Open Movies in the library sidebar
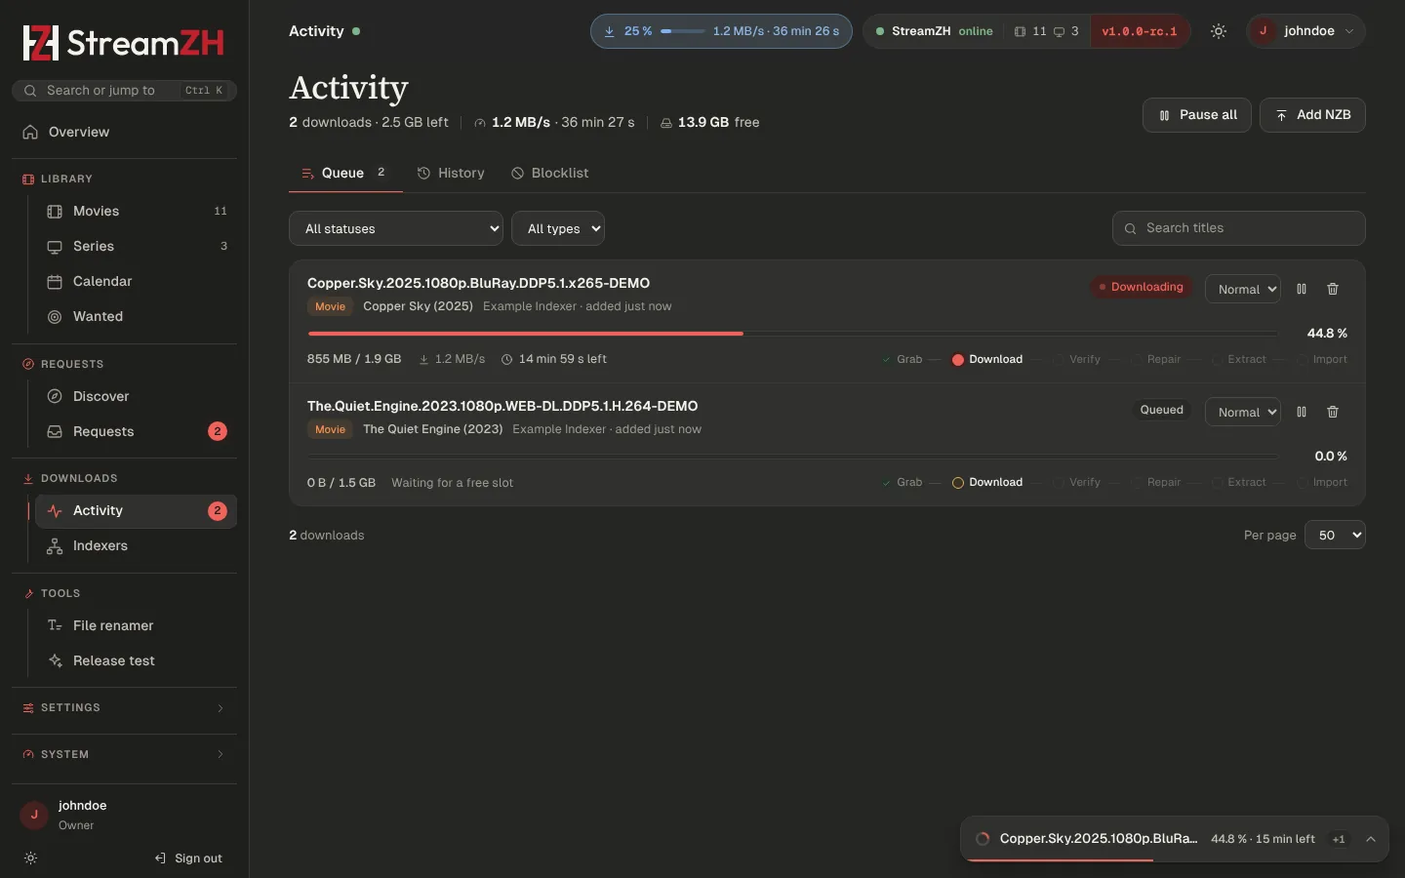 point(137,211)
